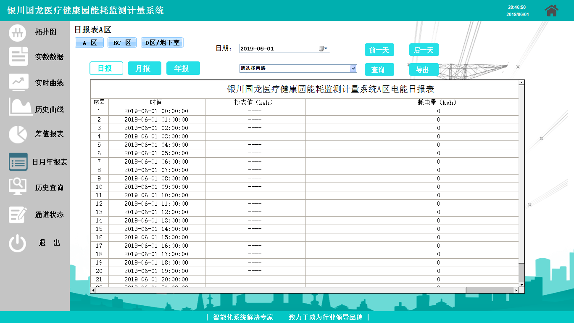574x323 pixels.
Task: Open the channel status (通道状态) icon
Action: click(x=18, y=214)
